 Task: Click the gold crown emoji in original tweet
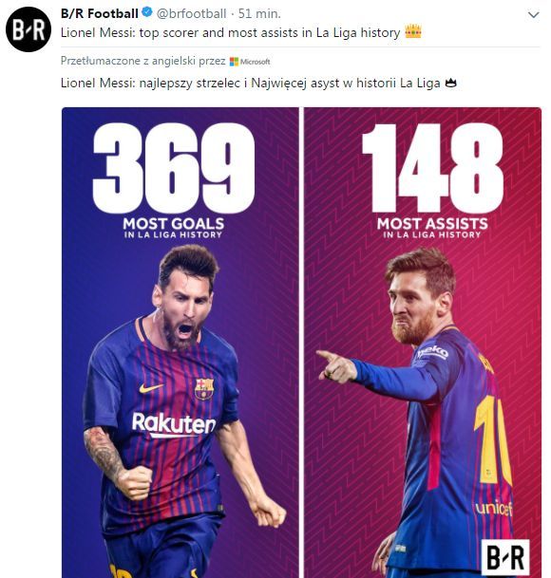(413, 31)
